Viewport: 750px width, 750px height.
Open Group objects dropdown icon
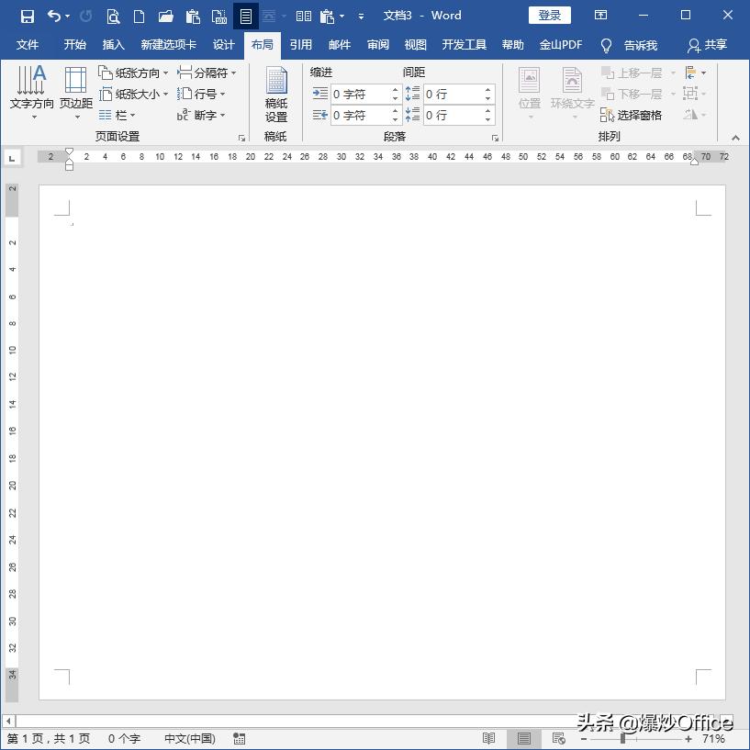695,94
